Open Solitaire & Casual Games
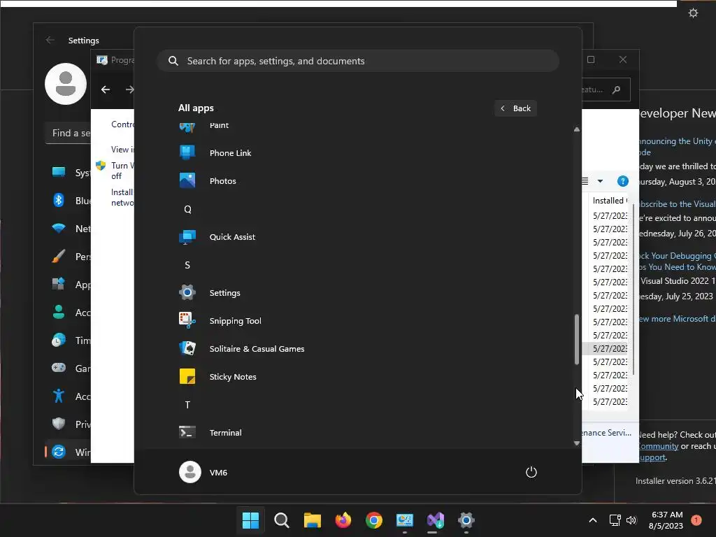Image resolution: width=716 pixels, height=537 pixels. pos(356,349)
